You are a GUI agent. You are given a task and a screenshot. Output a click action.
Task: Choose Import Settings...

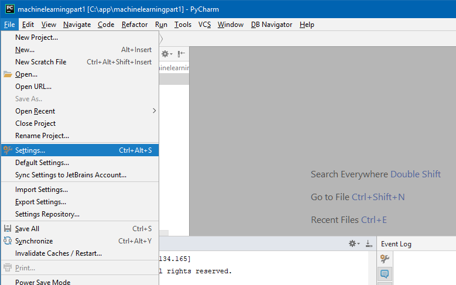click(x=80, y=190)
